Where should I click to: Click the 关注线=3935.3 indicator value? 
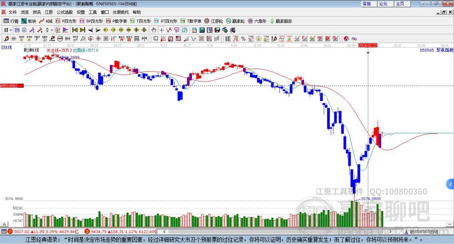coord(59,50)
